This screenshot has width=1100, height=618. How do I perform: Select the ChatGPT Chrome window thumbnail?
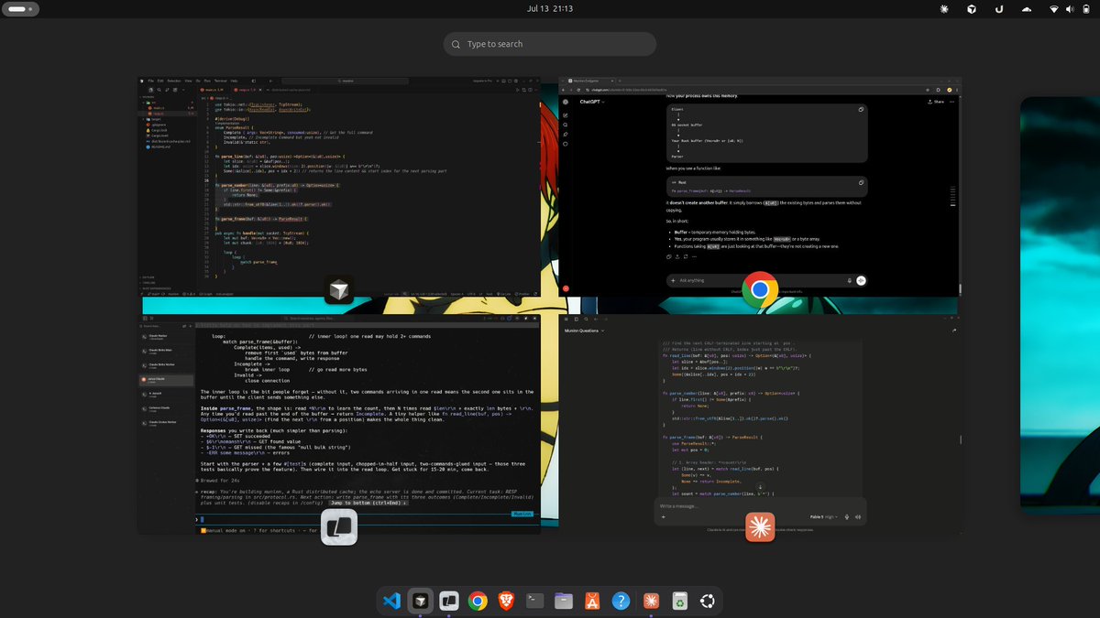pos(760,187)
